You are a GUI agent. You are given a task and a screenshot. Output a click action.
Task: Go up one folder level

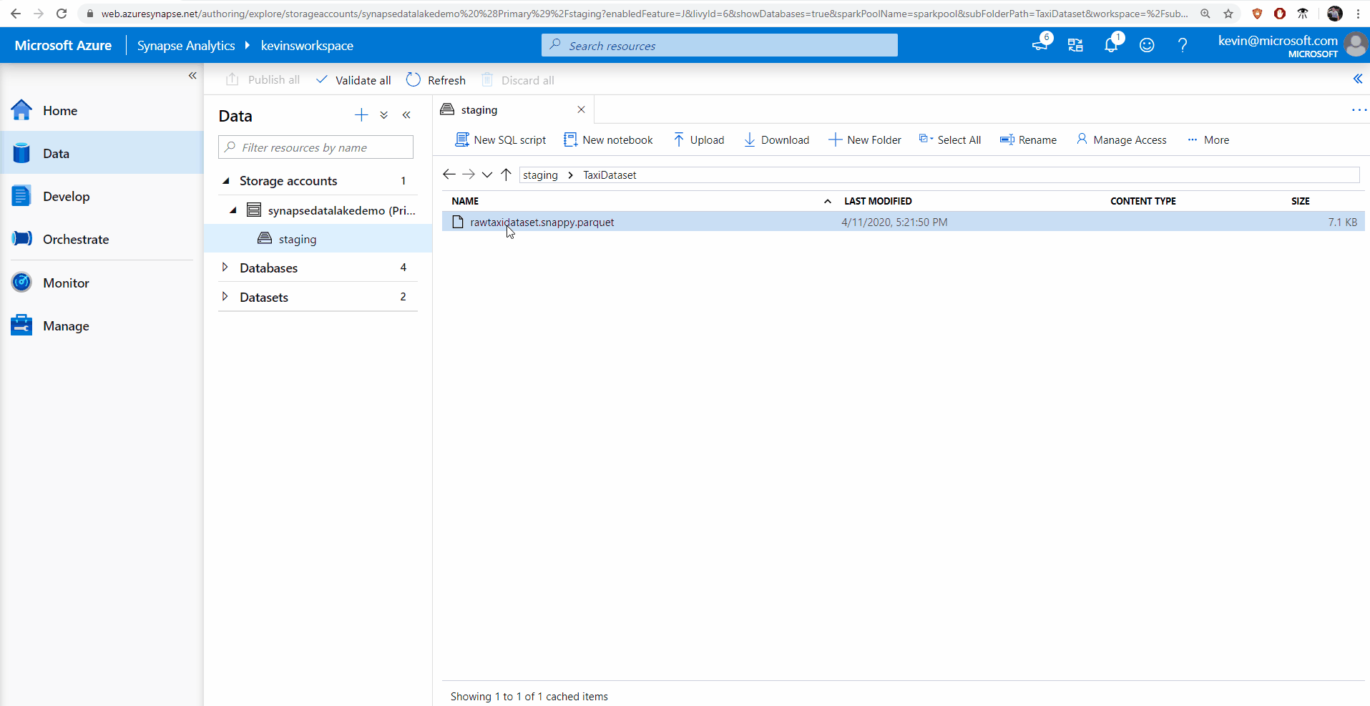pyautogui.click(x=506, y=175)
